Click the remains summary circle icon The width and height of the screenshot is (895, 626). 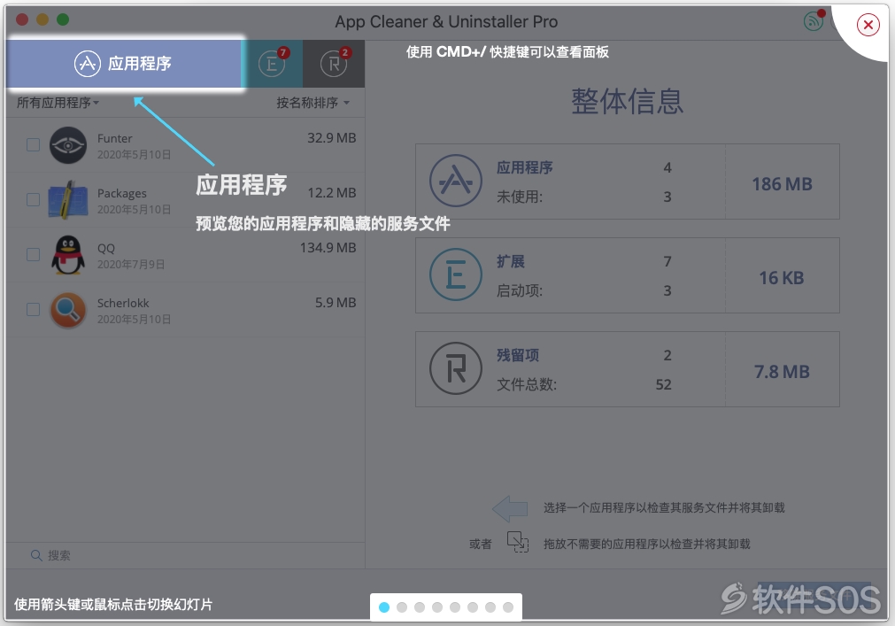456,368
